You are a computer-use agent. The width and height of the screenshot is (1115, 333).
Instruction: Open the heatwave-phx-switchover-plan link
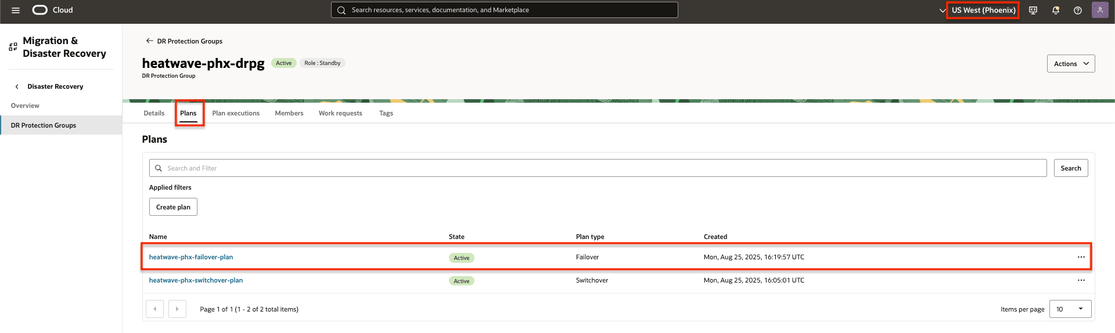coord(196,280)
